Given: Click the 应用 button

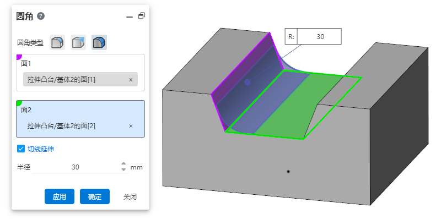Looking at the screenshot, I should pyautogui.click(x=60, y=196).
